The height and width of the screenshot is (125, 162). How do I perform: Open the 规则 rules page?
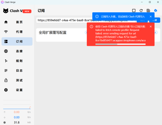click(17, 61)
